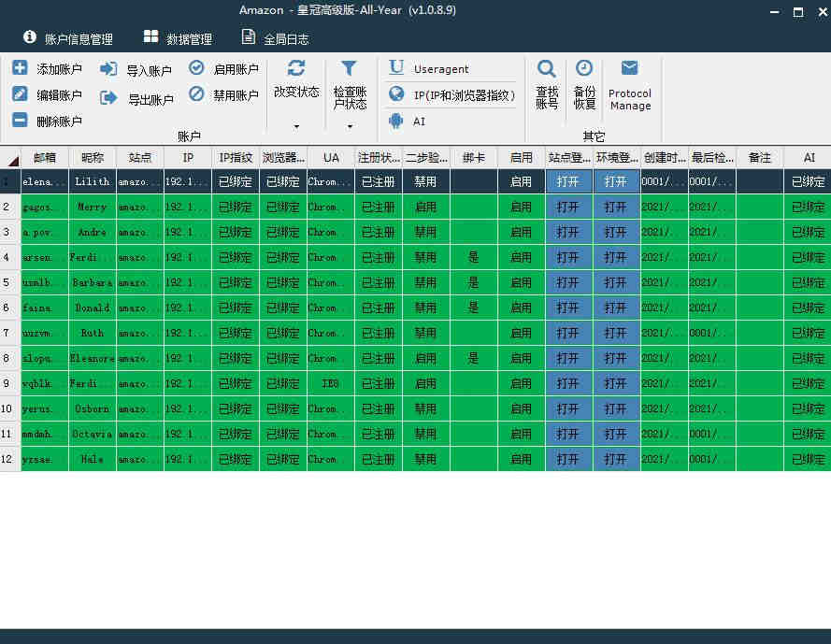831x644 pixels.
Task: Click the Find Account (查找账号) magnifier icon
Action: [x=547, y=69]
